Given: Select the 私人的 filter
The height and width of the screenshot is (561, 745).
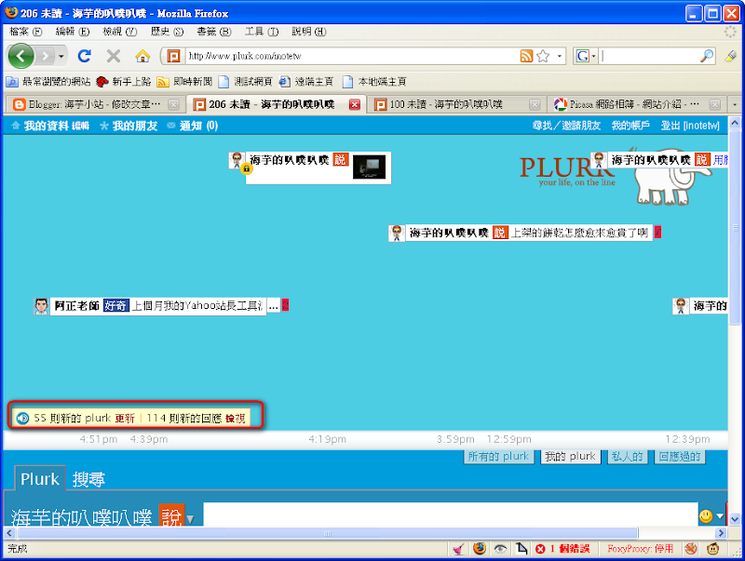Looking at the screenshot, I should point(627,457).
